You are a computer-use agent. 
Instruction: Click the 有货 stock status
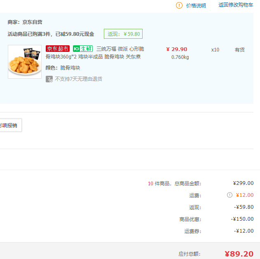coord(240,50)
